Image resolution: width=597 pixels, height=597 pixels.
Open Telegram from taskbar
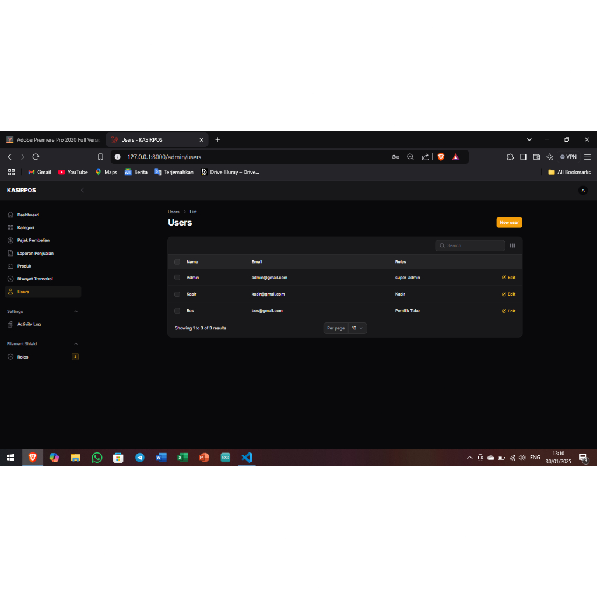click(x=140, y=458)
